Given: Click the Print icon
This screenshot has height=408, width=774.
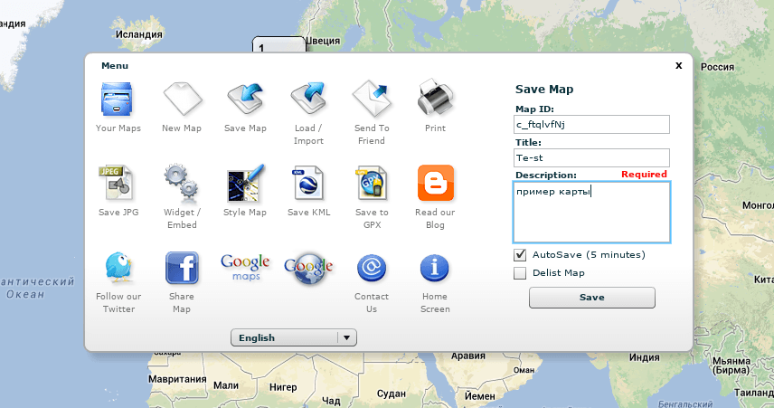Looking at the screenshot, I should click(x=435, y=100).
